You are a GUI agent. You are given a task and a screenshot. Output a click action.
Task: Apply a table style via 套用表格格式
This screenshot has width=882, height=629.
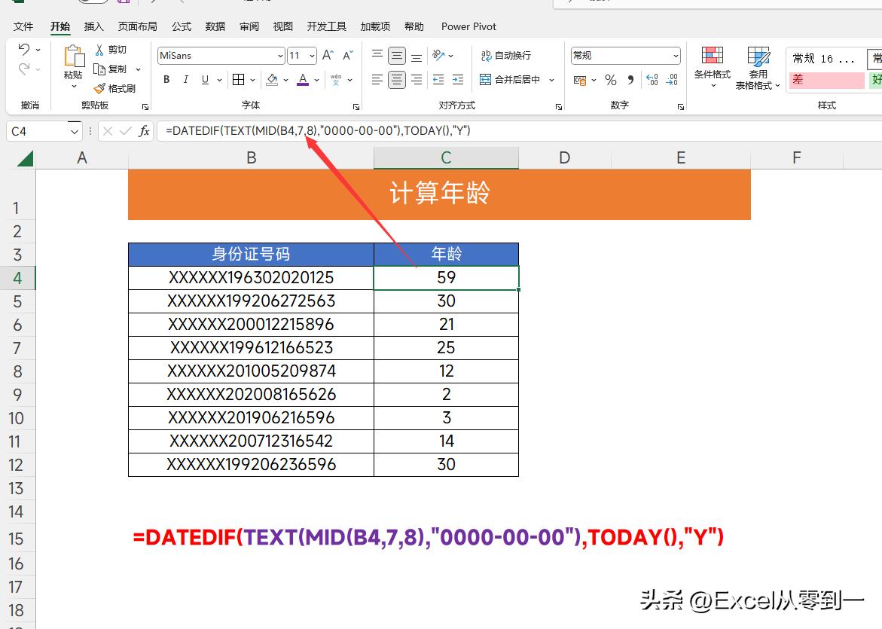click(x=755, y=68)
